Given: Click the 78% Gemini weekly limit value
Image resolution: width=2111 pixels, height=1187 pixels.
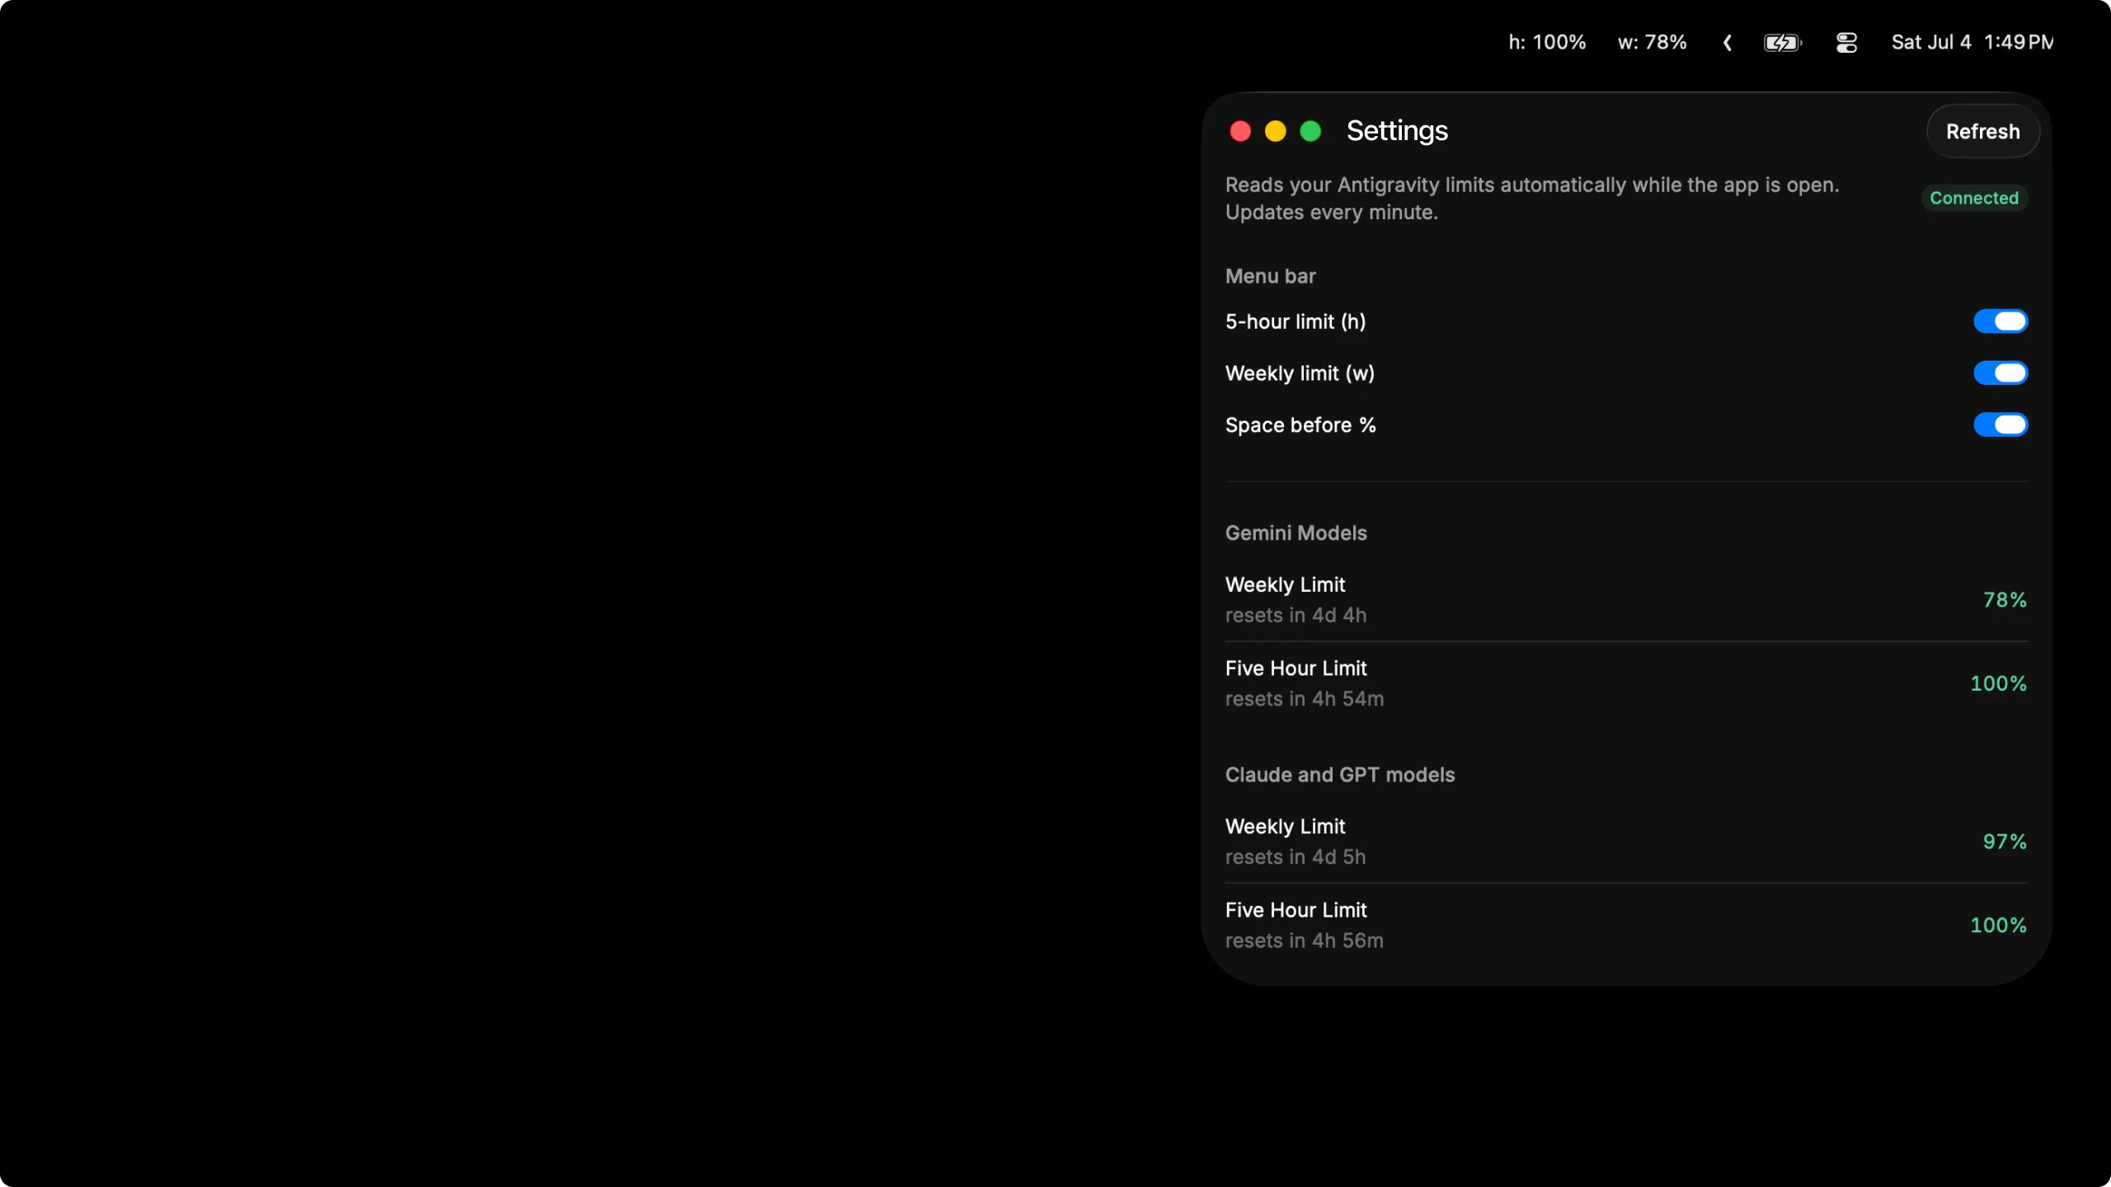Looking at the screenshot, I should (x=2005, y=600).
